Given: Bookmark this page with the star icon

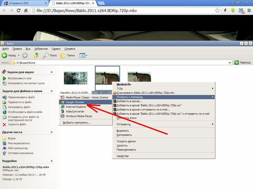Looking at the screenshot, I should pos(217,11).
